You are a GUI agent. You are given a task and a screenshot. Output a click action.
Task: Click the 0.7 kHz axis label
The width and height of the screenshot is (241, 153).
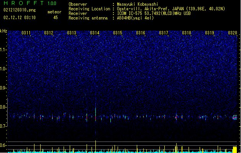[x=3, y=126]
